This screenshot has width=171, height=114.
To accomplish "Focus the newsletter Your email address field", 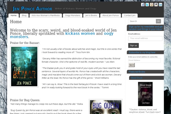I will click(145, 38).
